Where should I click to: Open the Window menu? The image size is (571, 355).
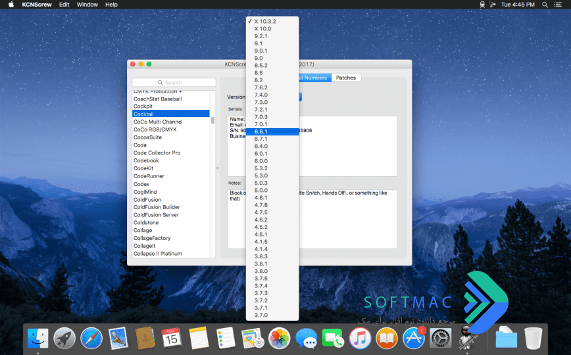pyautogui.click(x=87, y=5)
